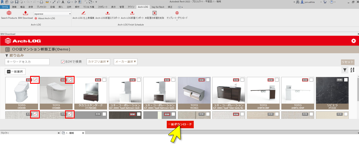359x144 pixels.
Task: Click the キーワードを入力 search field
Action: (27, 62)
